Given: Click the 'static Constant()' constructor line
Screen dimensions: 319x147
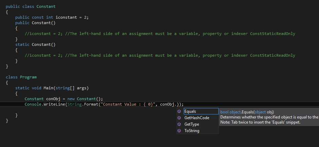Looking at the screenshot, I should click(x=35, y=44).
